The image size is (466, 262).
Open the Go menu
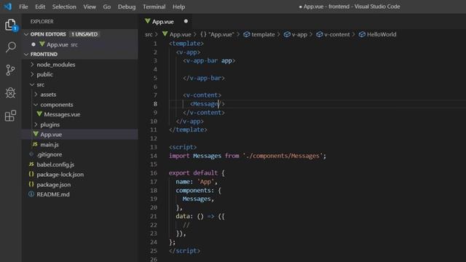pos(107,7)
